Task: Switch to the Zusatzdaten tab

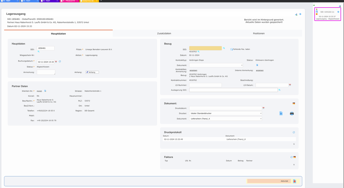Action: 164,33
